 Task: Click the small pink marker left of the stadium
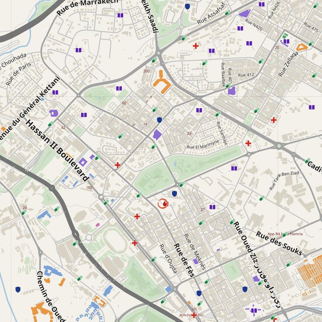point(97,225)
